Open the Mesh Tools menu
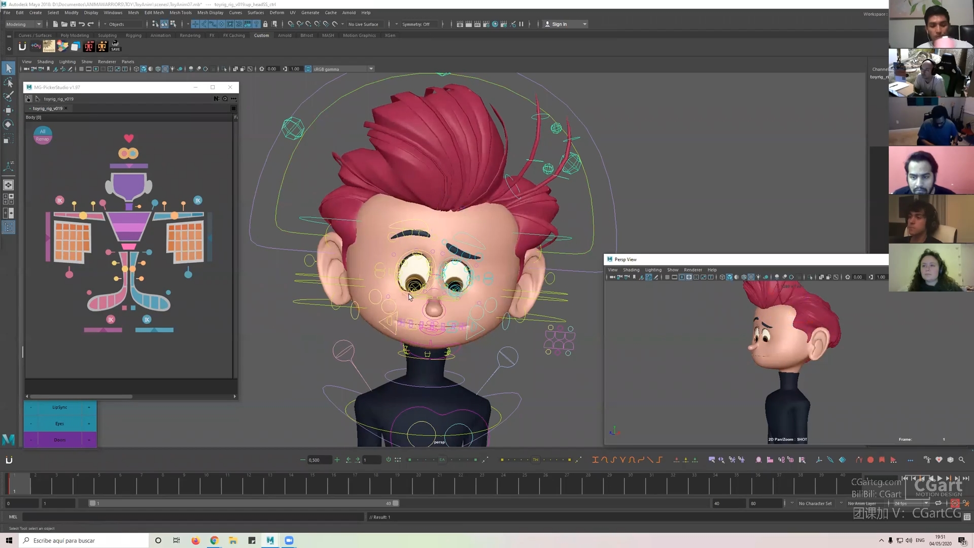This screenshot has height=548, width=974. tap(181, 13)
